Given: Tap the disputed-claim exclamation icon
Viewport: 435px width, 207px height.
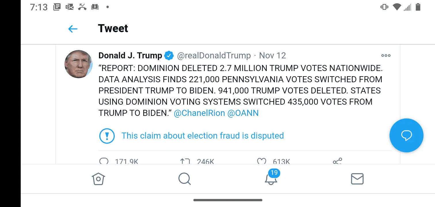Looking at the screenshot, I should point(107,136).
